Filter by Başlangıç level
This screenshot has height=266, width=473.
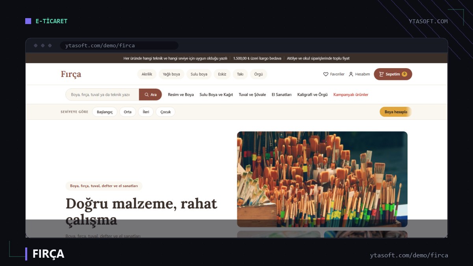coord(105,112)
